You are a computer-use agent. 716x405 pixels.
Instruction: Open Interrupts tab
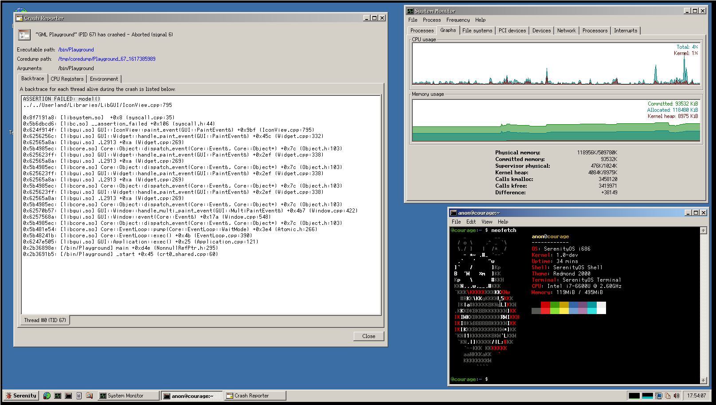[626, 31]
